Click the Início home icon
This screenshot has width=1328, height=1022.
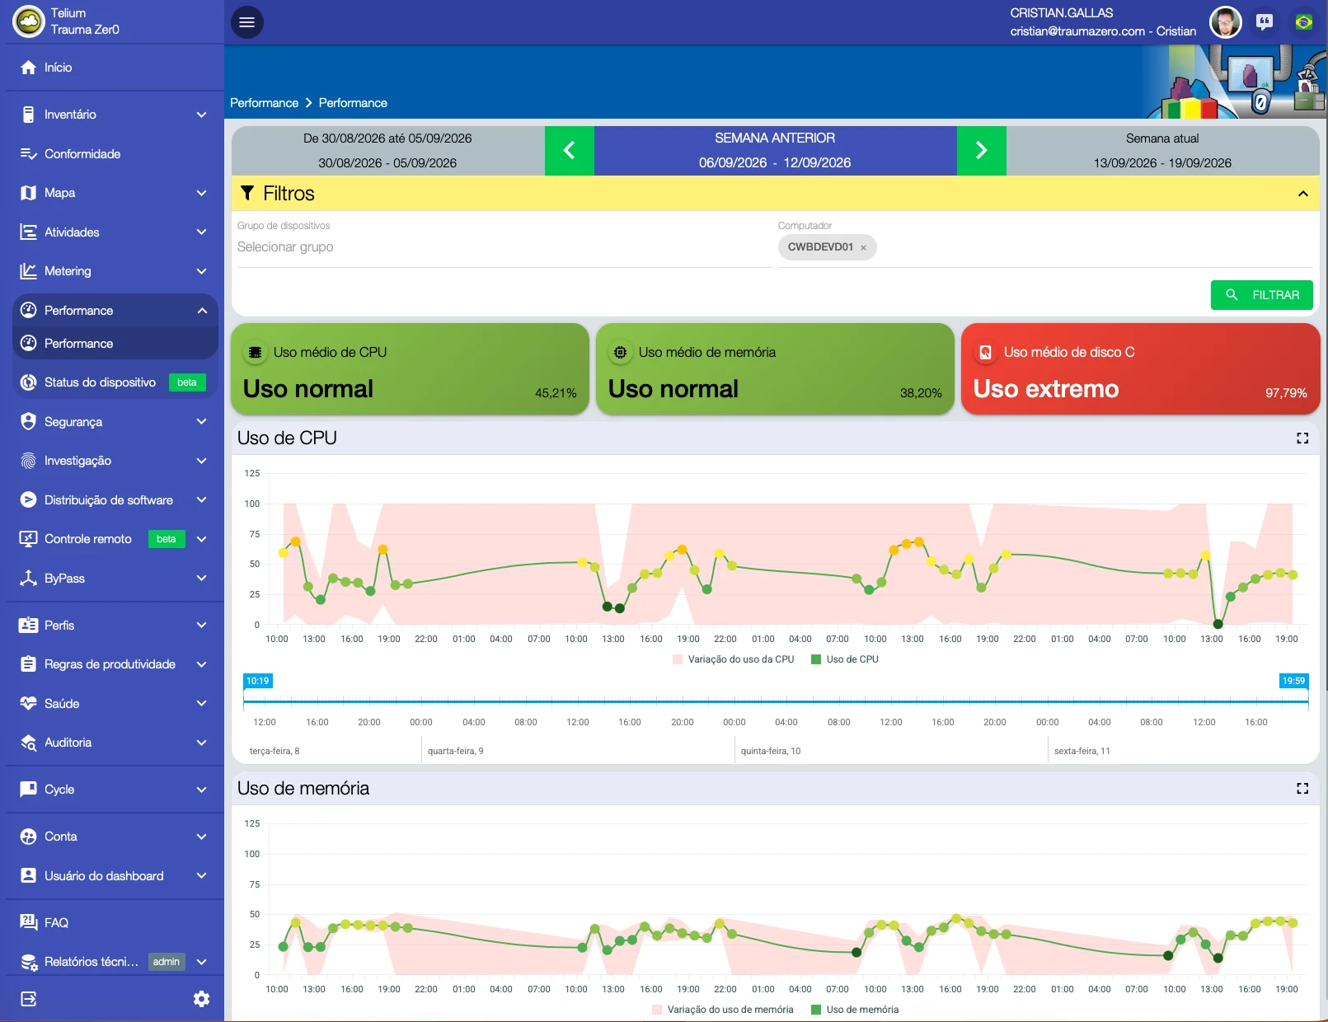[28, 68]
